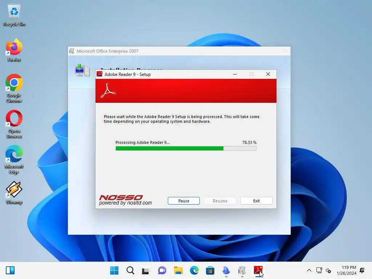
Task: Click the Adobe logo in red banner
Action: tap(108, 90)
